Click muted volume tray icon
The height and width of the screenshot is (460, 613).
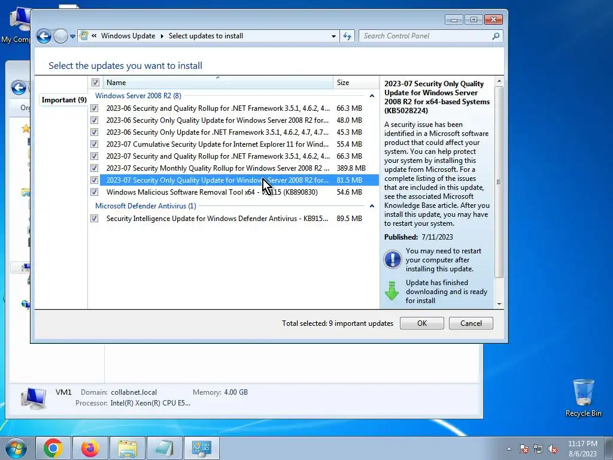coord(553,449)
